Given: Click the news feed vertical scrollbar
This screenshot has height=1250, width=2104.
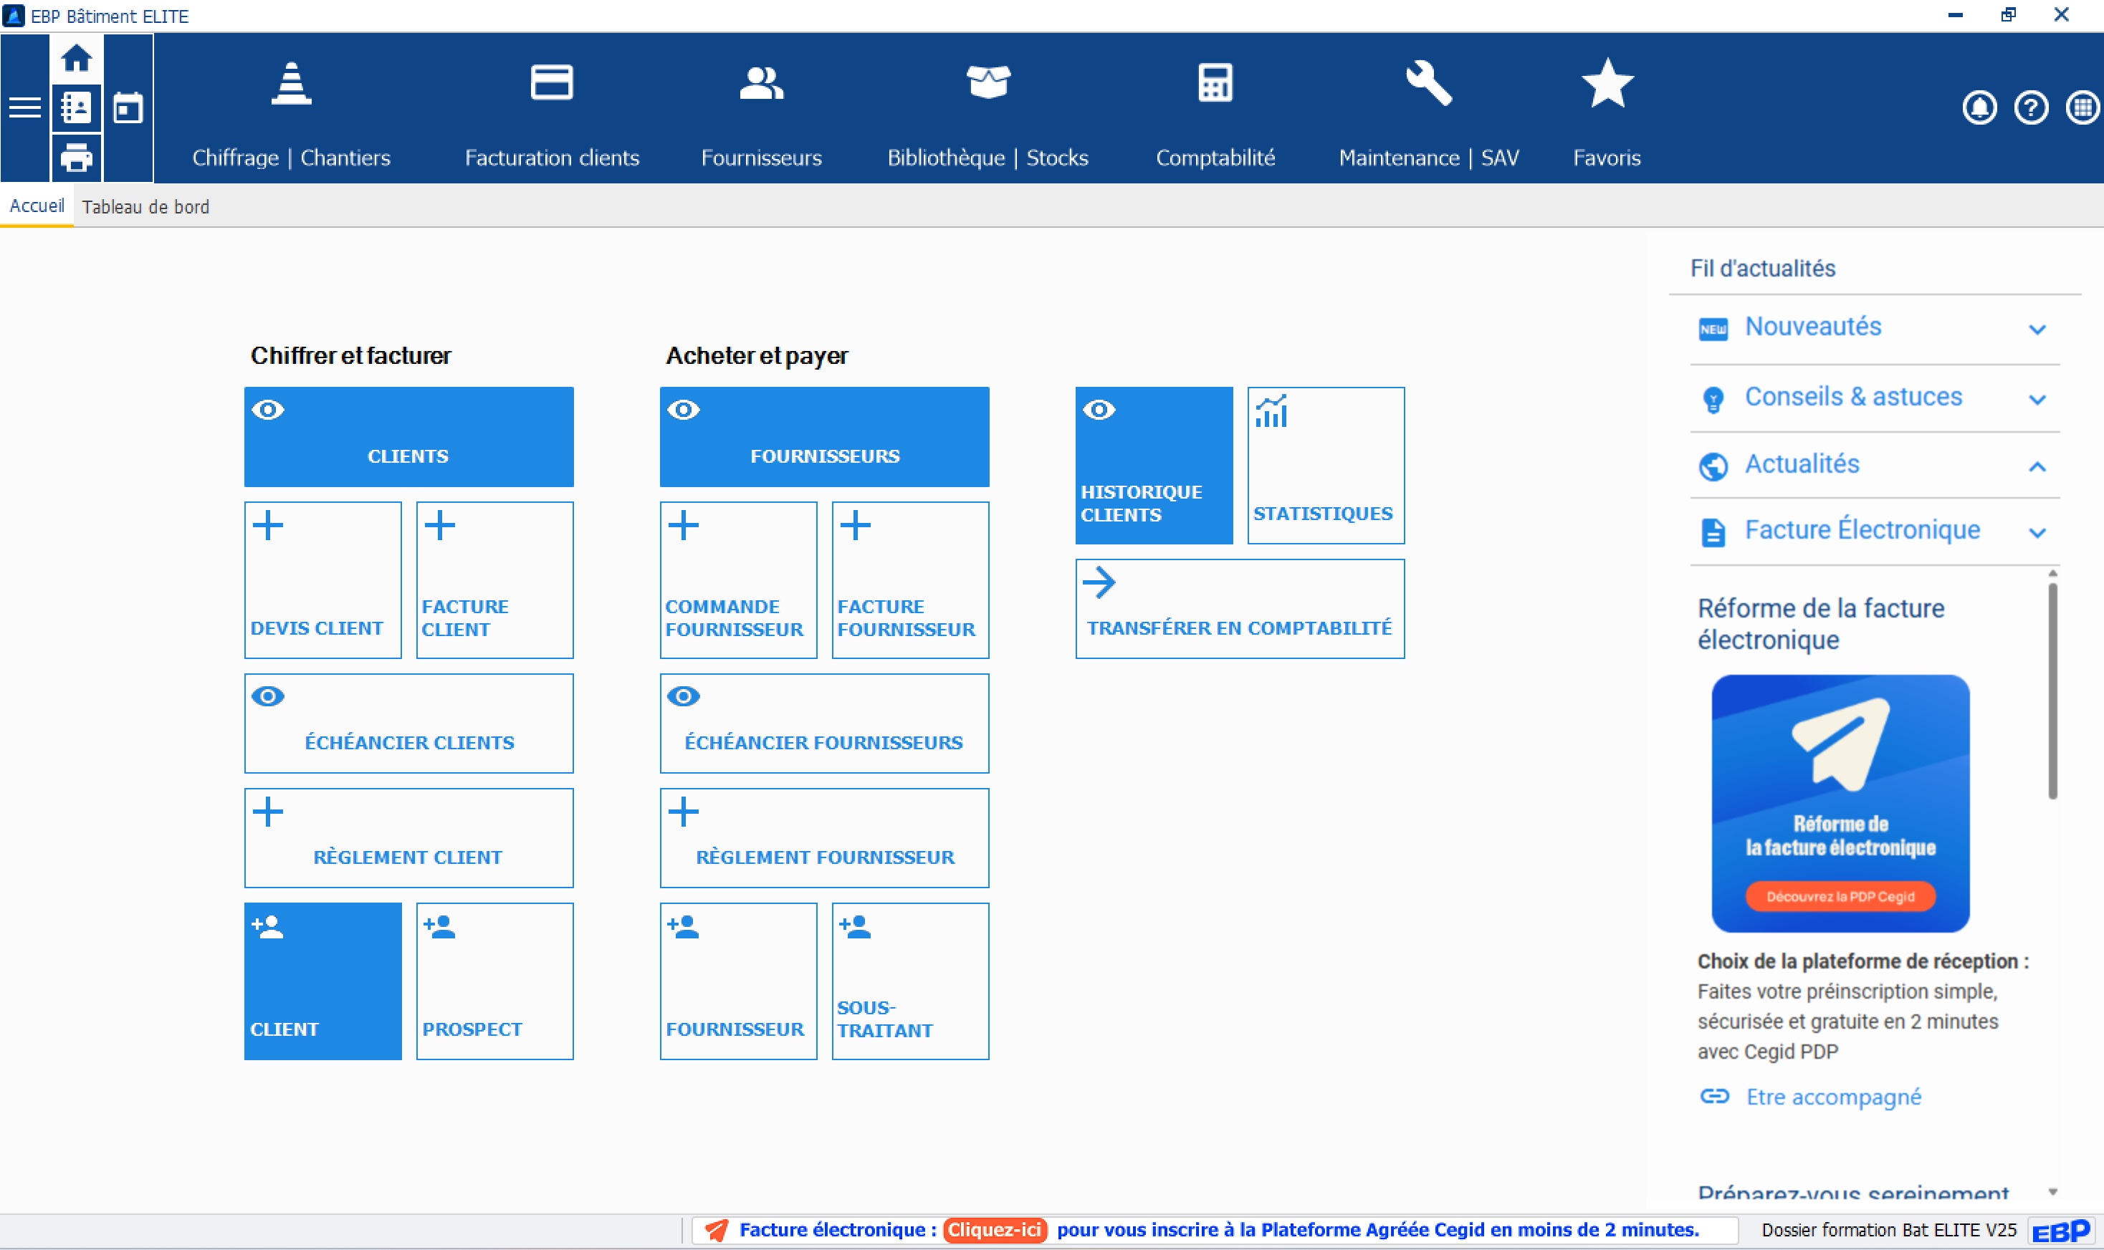Looking at the screenshot, I should pos(2052,691).
